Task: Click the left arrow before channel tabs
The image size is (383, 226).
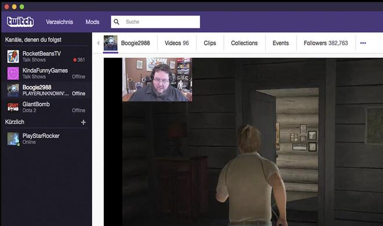Action: tap(98, 43)
